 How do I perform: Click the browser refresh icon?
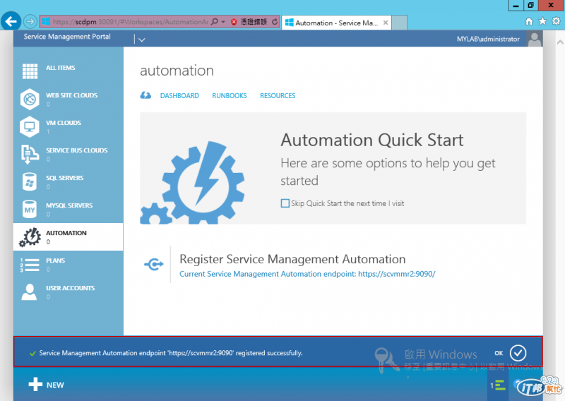point(275,22)
